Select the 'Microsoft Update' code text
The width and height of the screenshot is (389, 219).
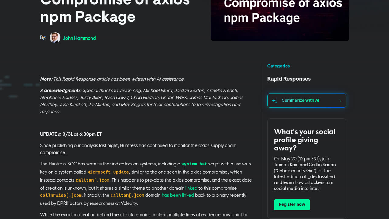pyautogui.click(x=108, y=172)
